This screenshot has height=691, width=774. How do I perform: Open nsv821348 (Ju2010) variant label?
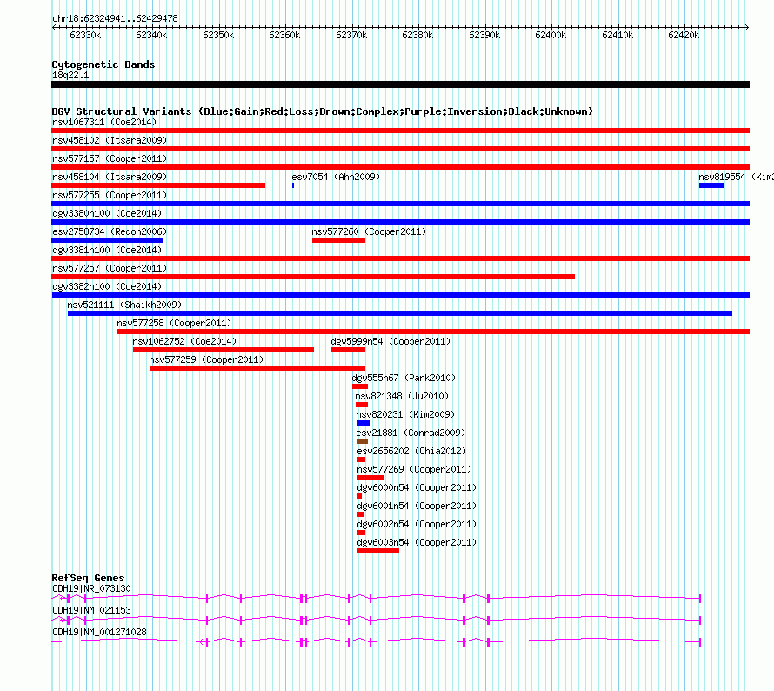(402, 396)
